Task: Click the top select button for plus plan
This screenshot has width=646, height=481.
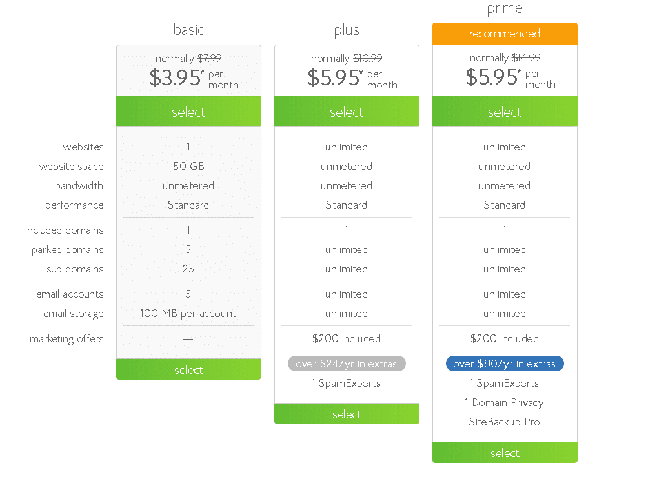Action: (x=347, y=111)
